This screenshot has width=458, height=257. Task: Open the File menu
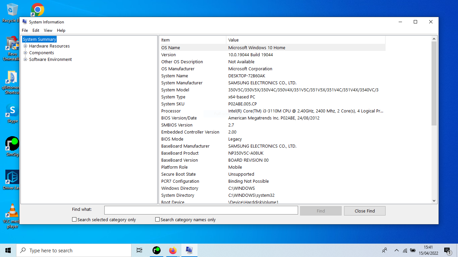point(25,30)
